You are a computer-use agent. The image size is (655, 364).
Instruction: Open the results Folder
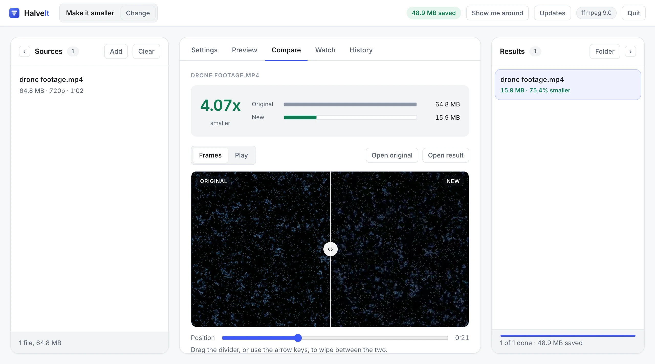click(x=605, y=51)
